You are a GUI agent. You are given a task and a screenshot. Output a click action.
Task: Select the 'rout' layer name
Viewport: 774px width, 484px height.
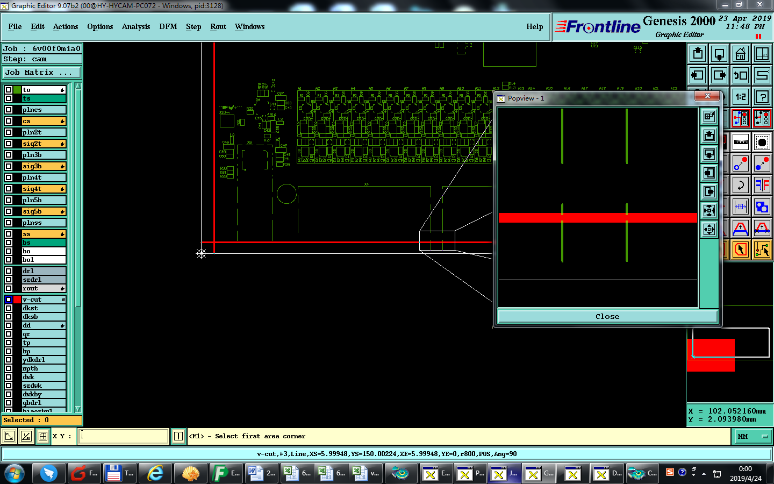[44, 288]
